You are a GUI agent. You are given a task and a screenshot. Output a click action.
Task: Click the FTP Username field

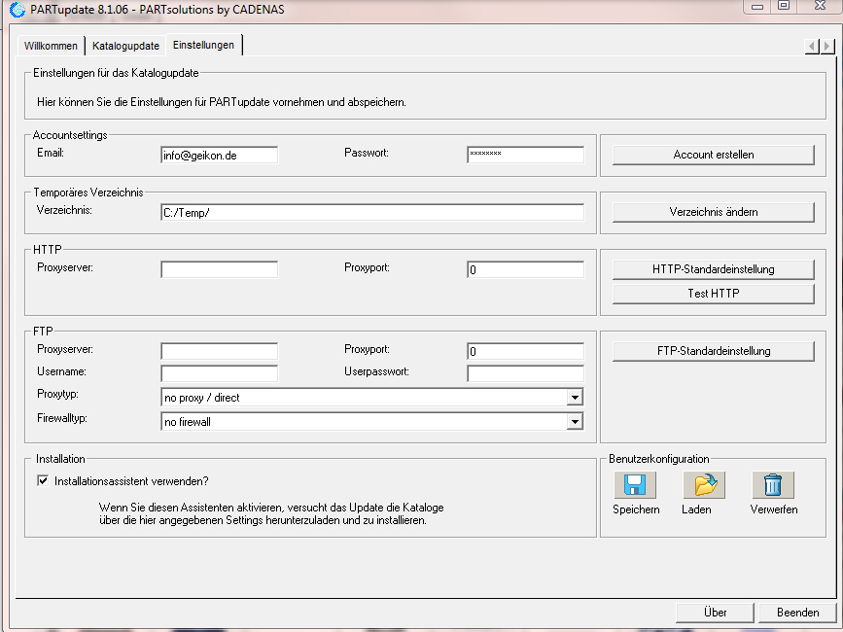tap(220, 373)
